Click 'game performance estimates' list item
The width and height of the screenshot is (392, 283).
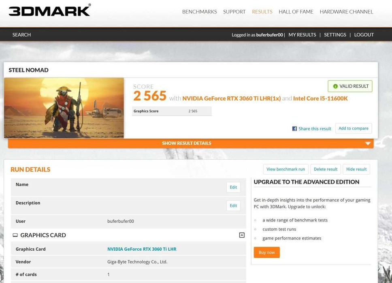point(292,238)
